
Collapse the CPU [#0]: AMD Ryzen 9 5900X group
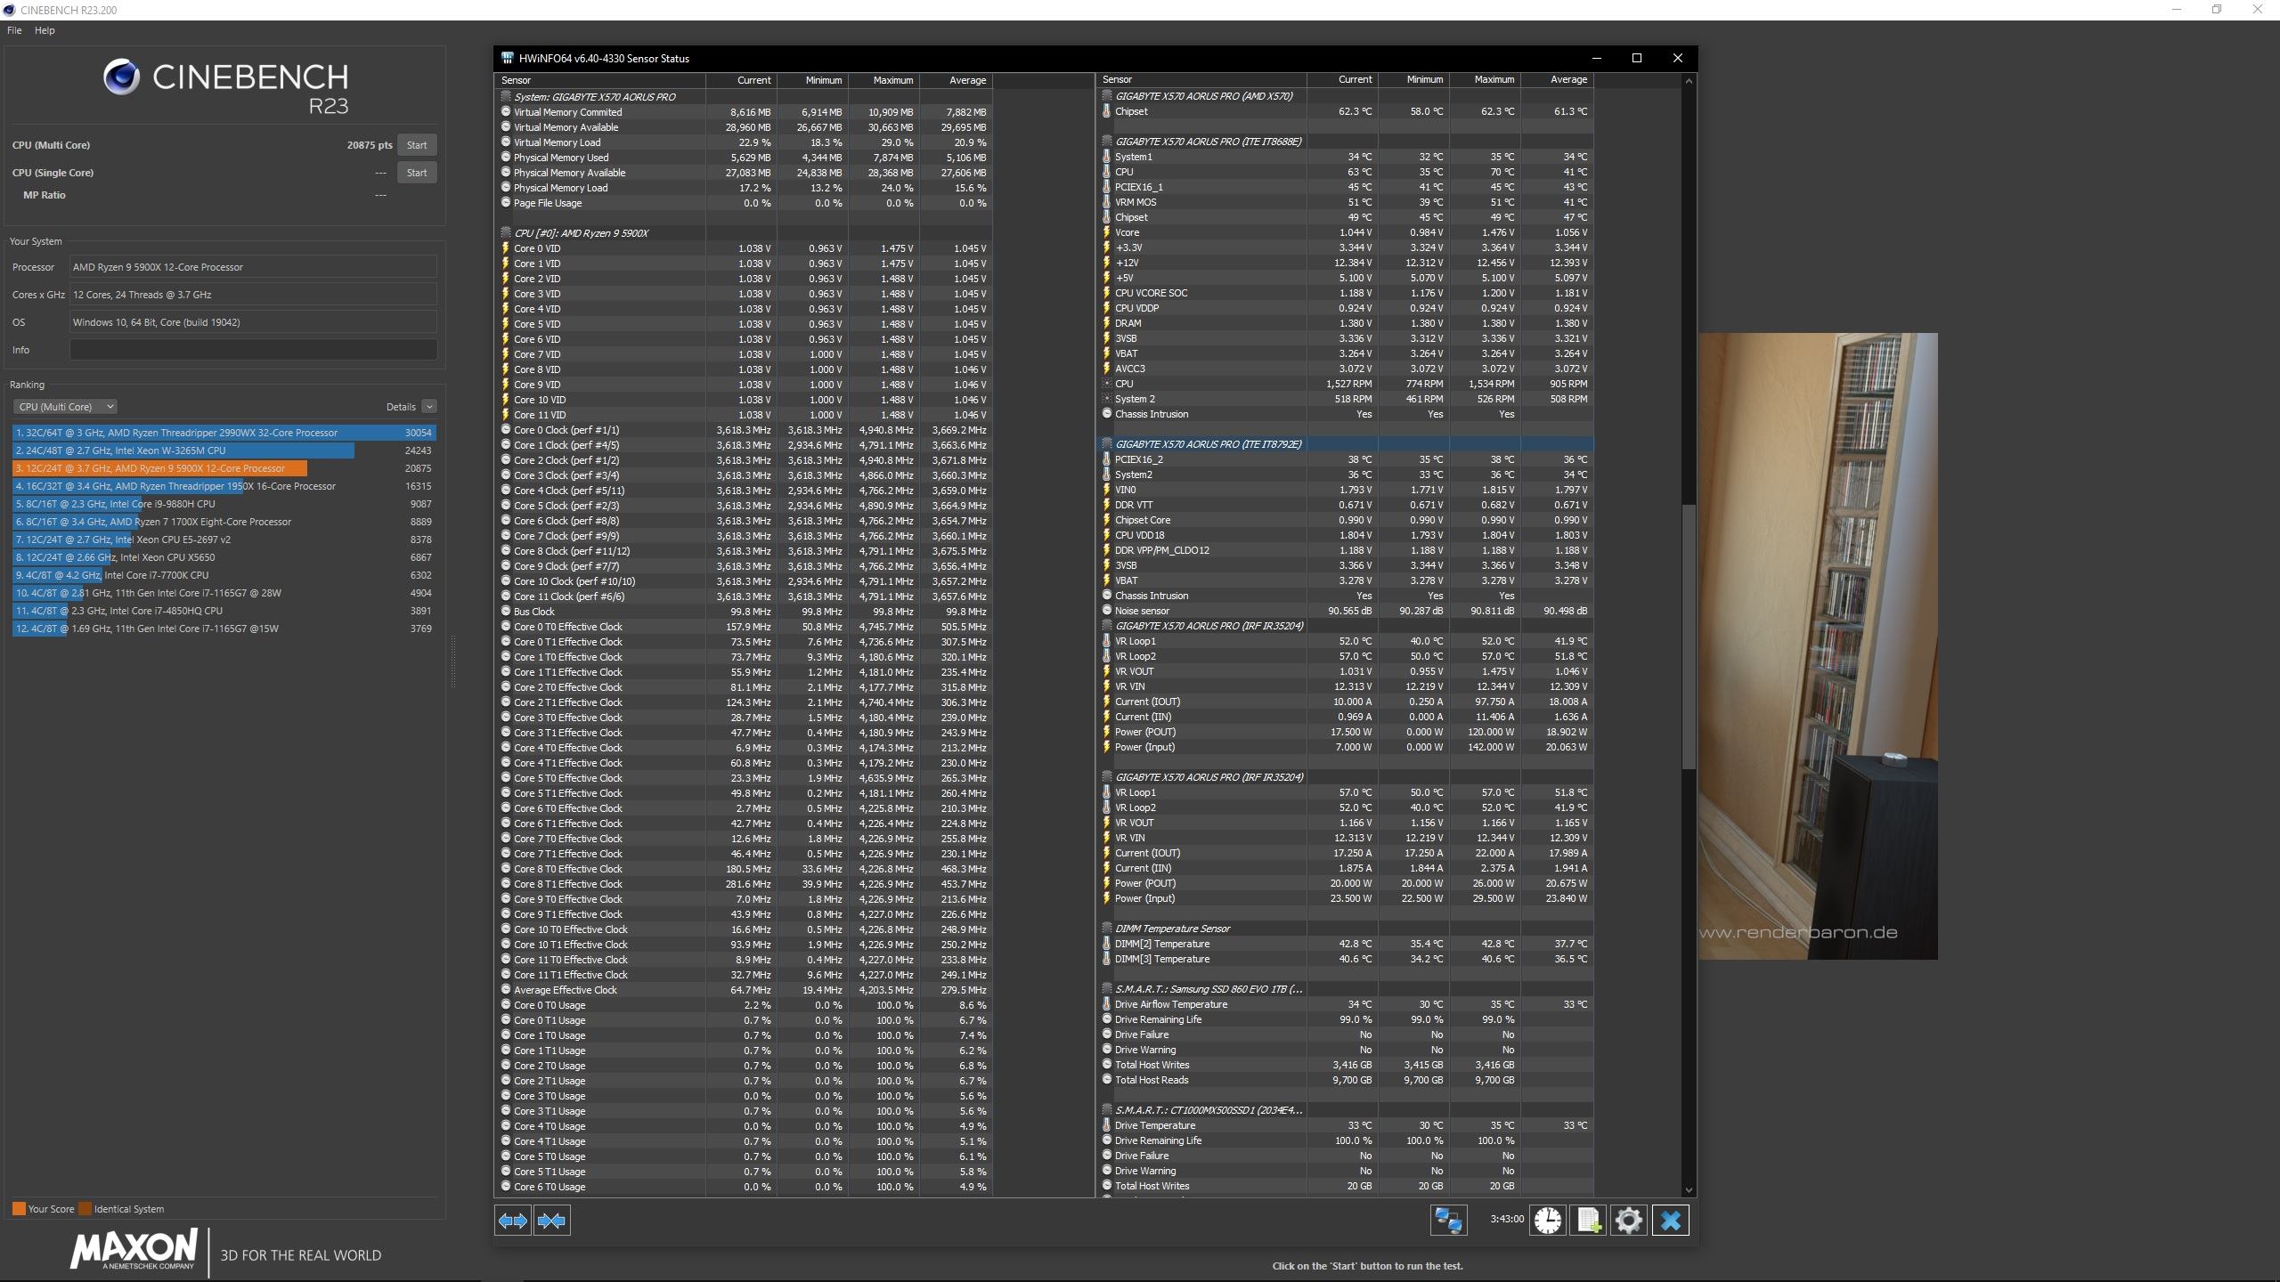click(x=506, y=233)
